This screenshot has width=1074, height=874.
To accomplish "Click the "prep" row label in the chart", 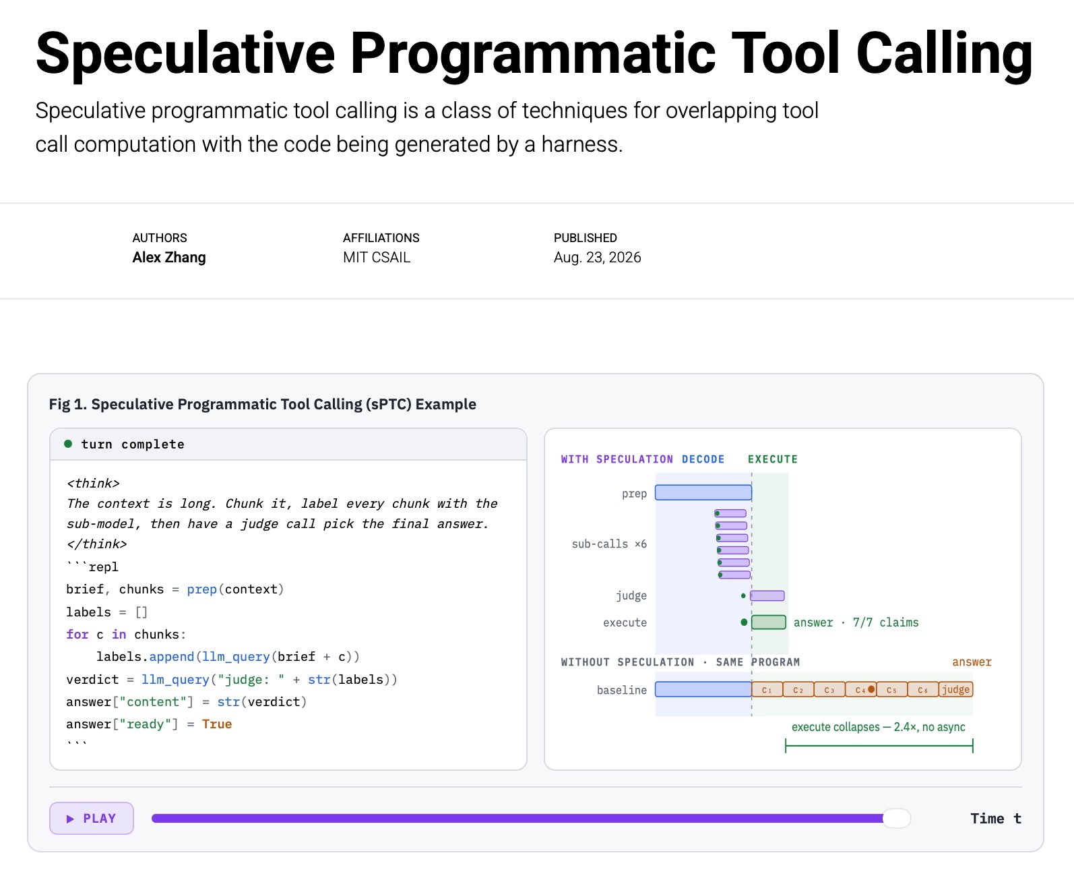I will pyautogui.click(x=634, y=494).
